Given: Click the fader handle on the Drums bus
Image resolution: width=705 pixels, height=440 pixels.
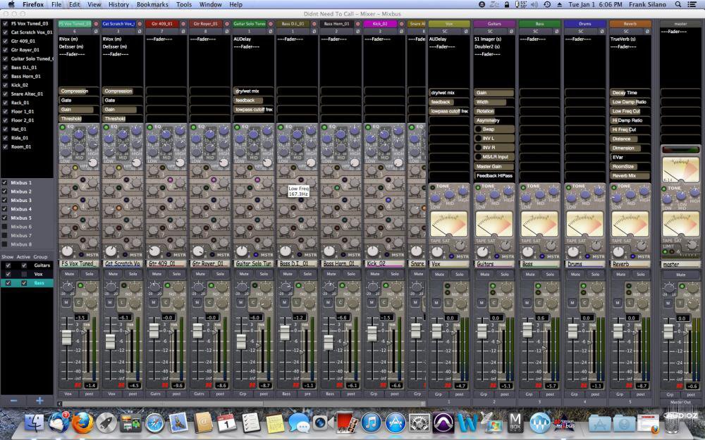Looking at the screenshot, I should pos(571,331).
